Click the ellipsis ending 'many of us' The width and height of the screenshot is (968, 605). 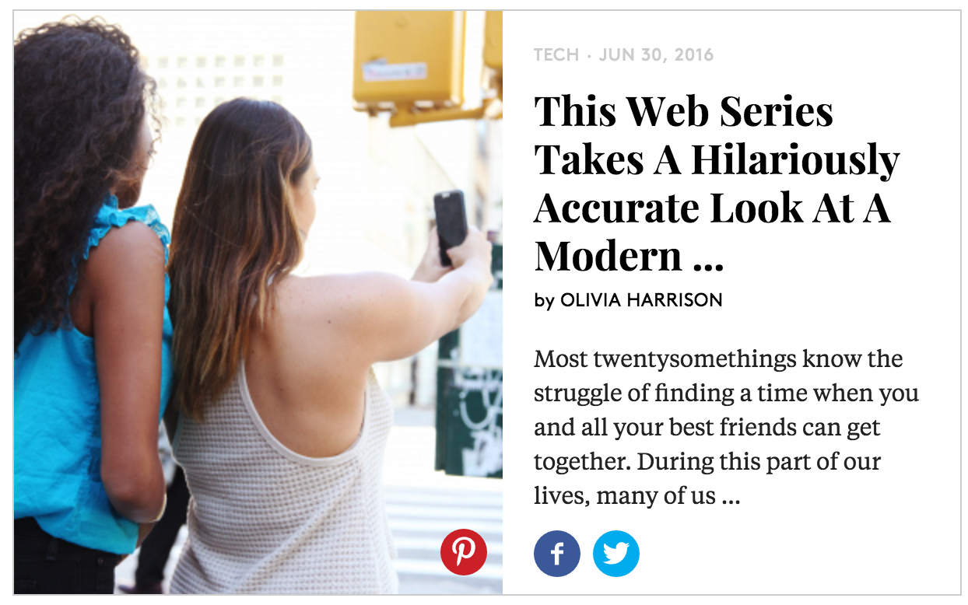click(x=731, y=496)
